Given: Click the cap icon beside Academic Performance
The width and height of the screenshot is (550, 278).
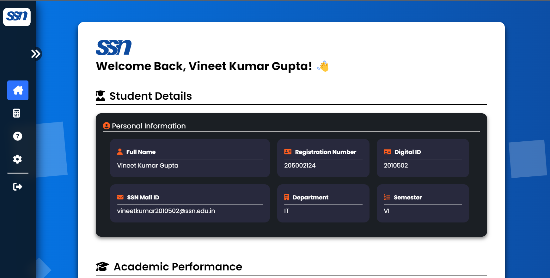Looking at the screenshot, I should coord(102,266).
